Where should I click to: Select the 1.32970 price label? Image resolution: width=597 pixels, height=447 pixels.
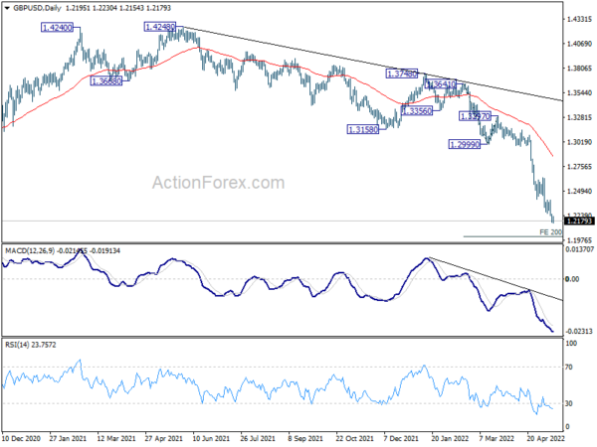(476, 116)
